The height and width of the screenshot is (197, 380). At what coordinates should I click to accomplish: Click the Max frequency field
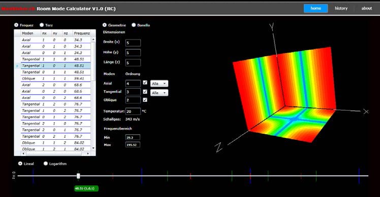point(133,145)
